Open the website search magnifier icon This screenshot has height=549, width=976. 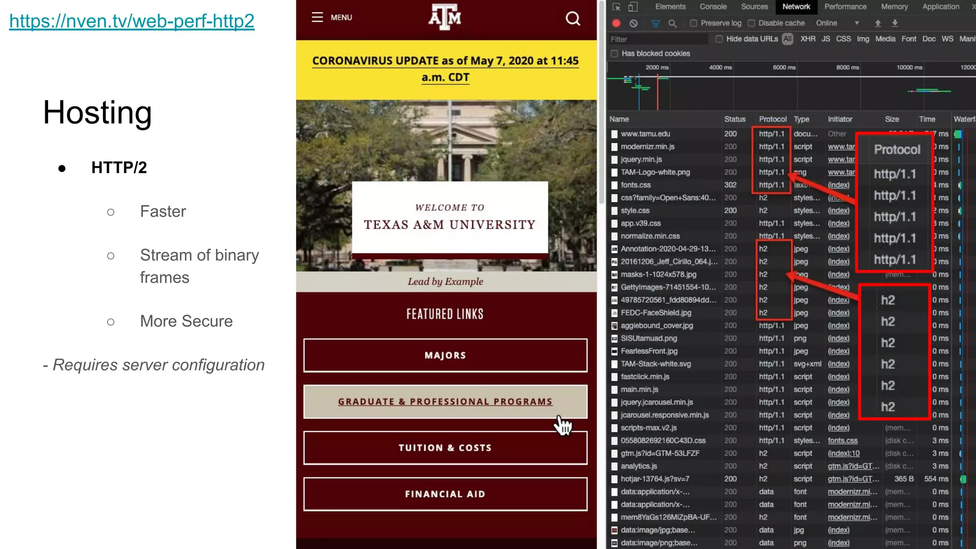(x=573, y=19)
